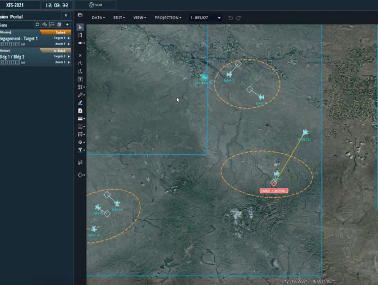Click the refresh missions icon

[x=38, y=25]
